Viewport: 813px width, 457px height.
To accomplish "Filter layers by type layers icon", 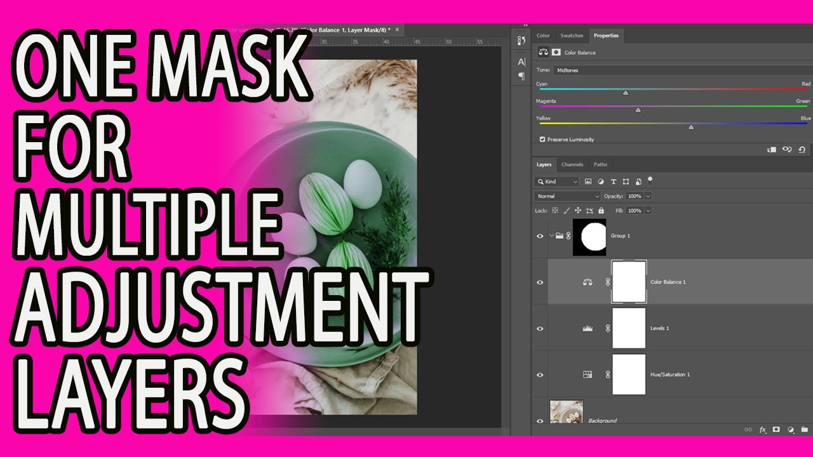I will [x=614, y=182].
